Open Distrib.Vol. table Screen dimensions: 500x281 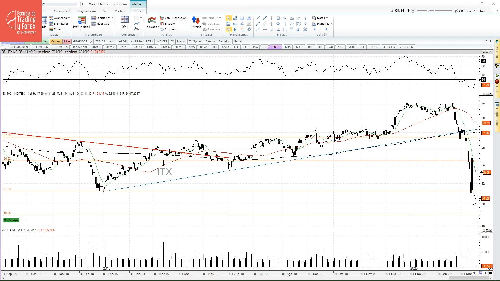[x=59, y=24]
